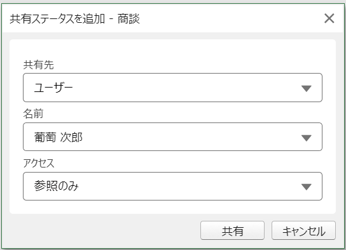Click gray footer area left of 共有
Screen dimensions: 346x250
(104, 230)
